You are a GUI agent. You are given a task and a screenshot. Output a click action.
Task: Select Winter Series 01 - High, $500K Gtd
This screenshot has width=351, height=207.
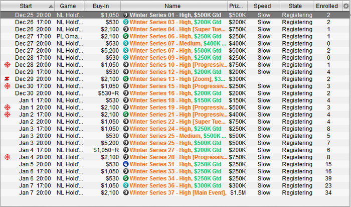[175, 15]
